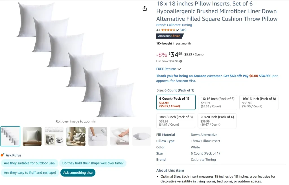Screen dimensions: 289x185
Task: Choose 18x18 Inch (Pack of 8) size
Action: (176, 121)
